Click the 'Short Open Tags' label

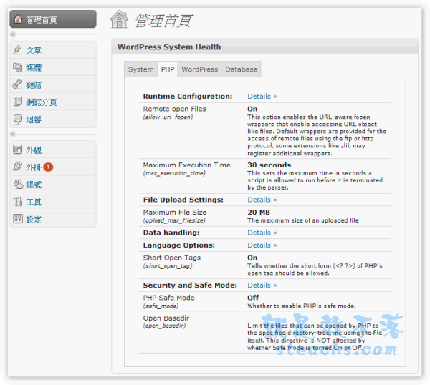[172, 258]
